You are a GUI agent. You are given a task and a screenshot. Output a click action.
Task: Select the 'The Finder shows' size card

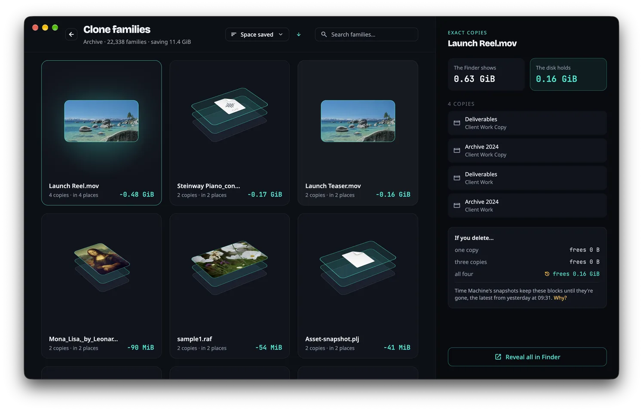point(486,74)
